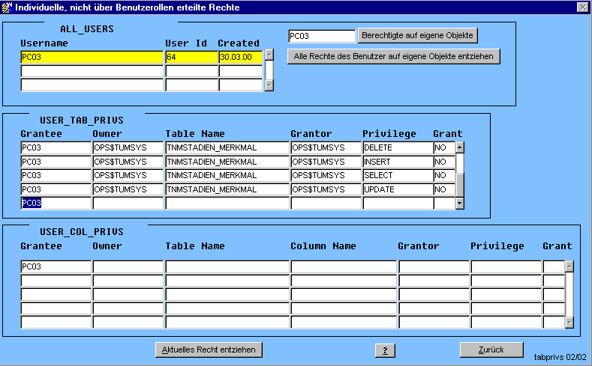
Task: Select the yellow PC03 username field
Action: coord(92,57)
